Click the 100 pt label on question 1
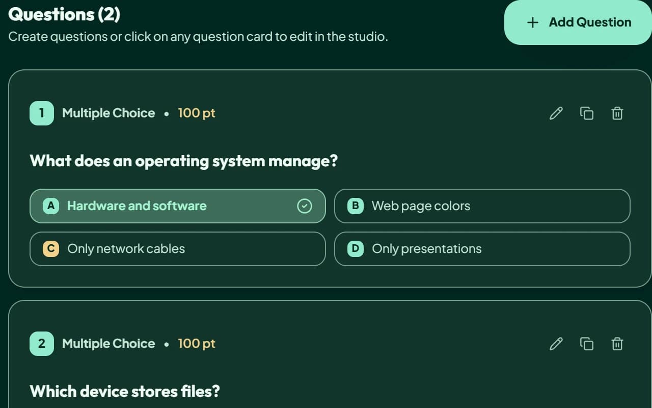The image size is (652, 408). (x=197, y=113)
